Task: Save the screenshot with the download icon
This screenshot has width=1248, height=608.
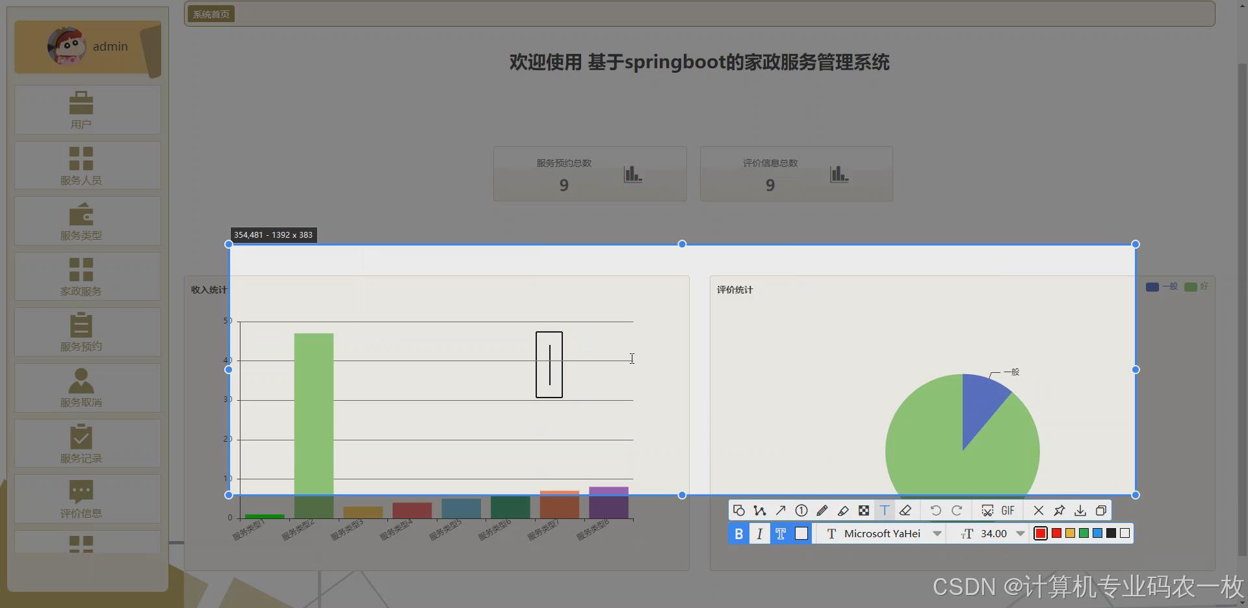Action: click(x=1080, y=511)
